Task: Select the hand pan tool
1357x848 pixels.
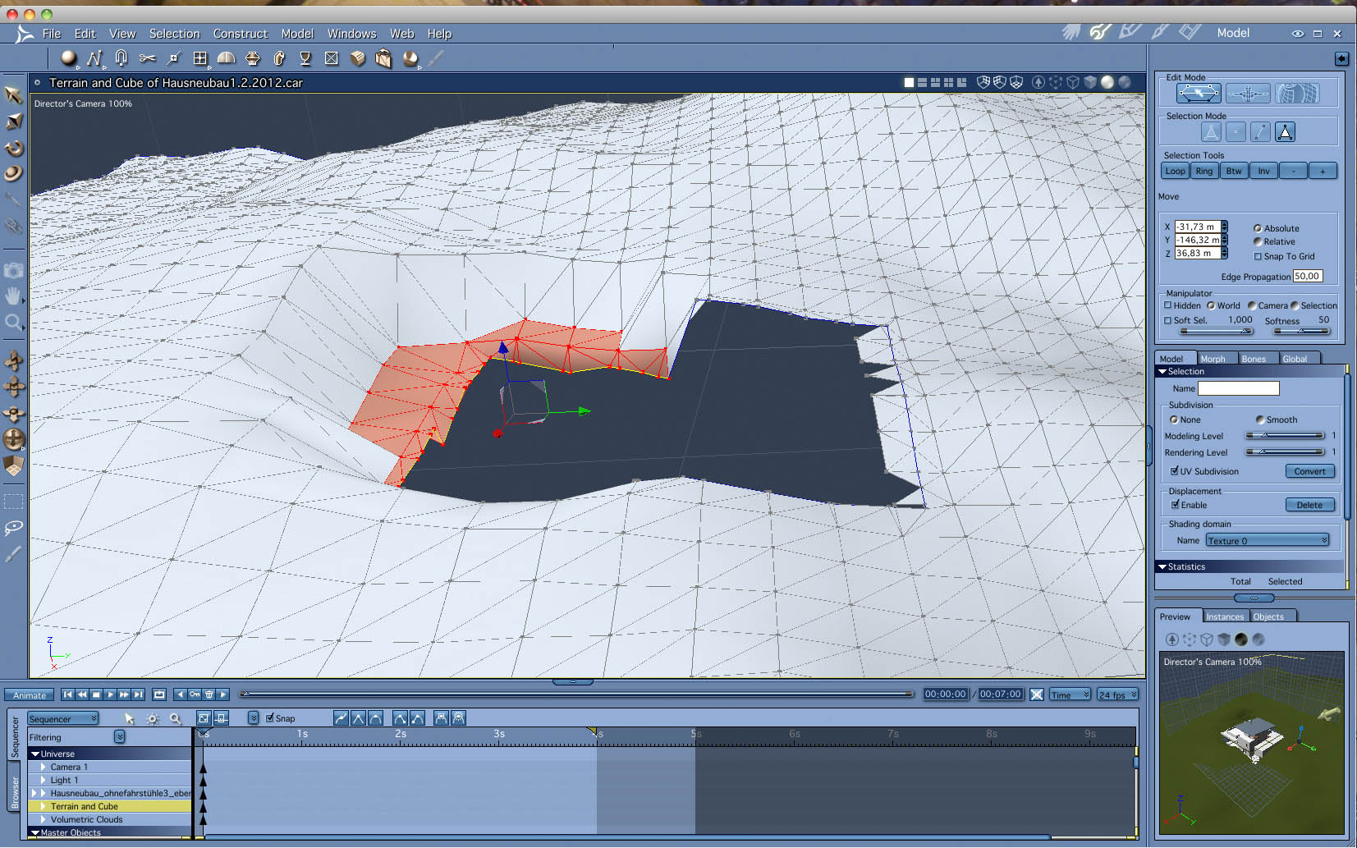Action: click(14, 296)
